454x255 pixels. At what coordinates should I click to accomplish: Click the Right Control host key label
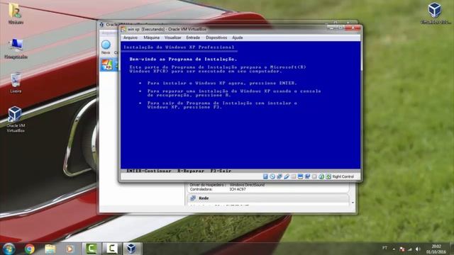(x=343, y=176)
